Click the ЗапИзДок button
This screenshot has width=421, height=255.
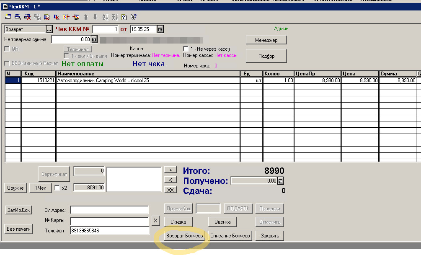click(18, 210)
